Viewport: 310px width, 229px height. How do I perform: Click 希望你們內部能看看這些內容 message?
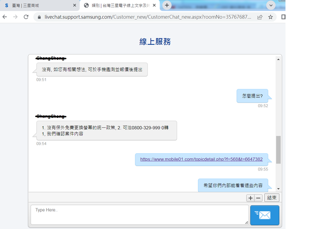click(x=233, y=186)
